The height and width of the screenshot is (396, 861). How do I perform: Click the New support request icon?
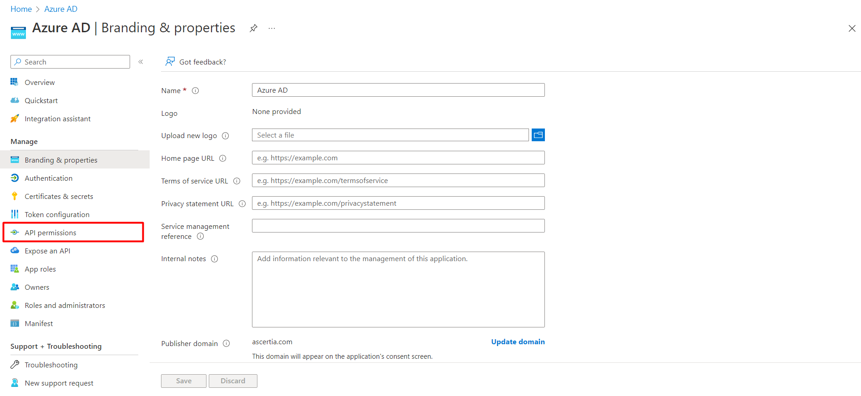click(15, 383)
